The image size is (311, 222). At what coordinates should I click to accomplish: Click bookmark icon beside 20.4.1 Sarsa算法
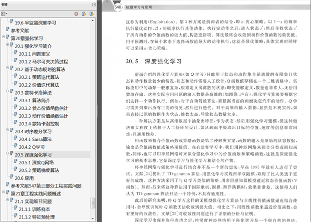[16, 138]
